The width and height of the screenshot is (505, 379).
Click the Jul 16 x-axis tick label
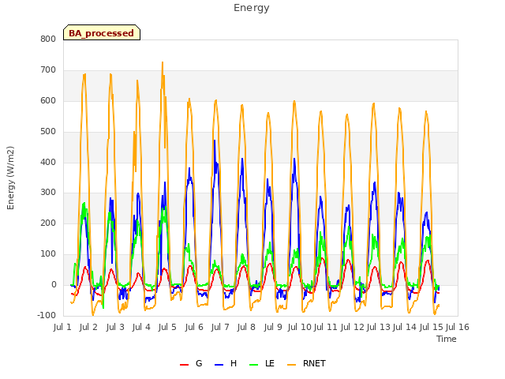[x=458, y=327]
